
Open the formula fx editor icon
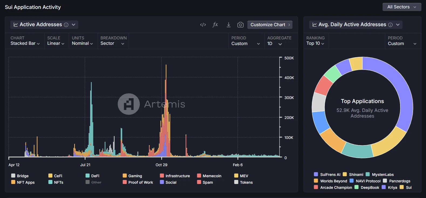[x=215, y=25]
